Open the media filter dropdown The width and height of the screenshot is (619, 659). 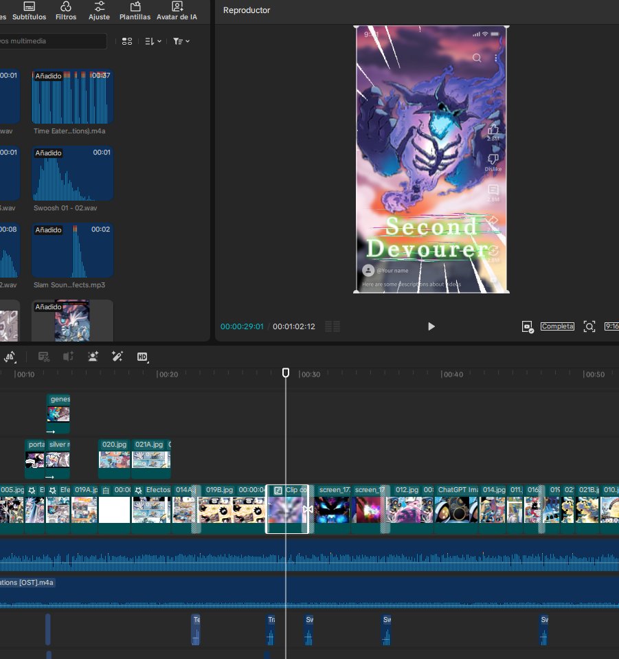point(181,41)
